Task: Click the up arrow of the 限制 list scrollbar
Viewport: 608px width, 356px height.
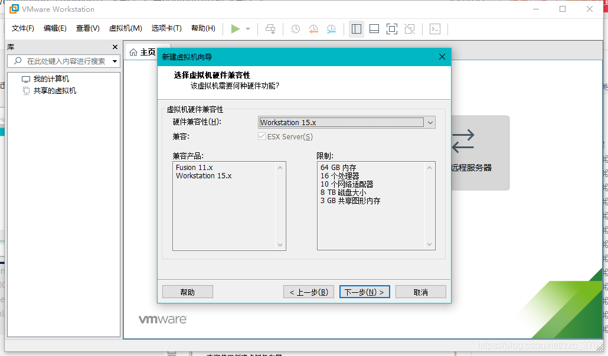Action: coord(429,168)
